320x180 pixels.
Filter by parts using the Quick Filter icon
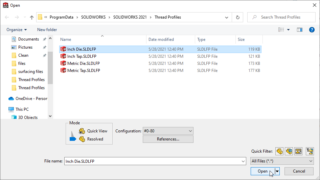(x=279, y=151)
